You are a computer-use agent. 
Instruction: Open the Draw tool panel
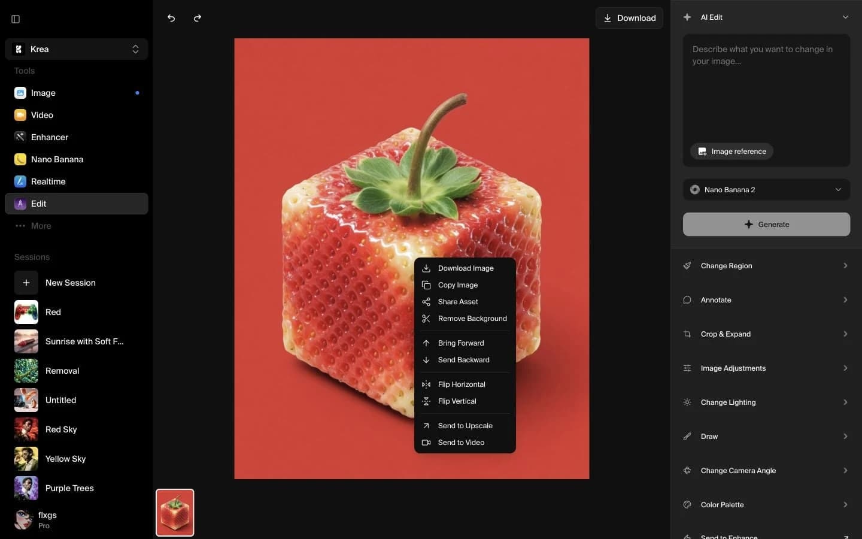click(x=766, y=437)
